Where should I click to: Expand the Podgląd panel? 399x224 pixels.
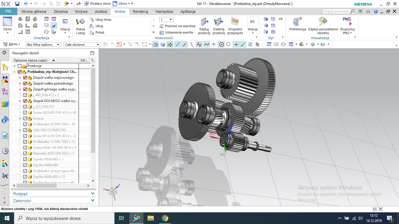[x=54, y=194]
